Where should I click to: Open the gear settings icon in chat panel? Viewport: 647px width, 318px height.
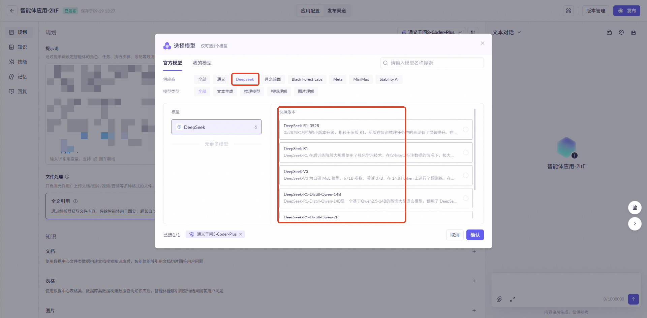621,32
